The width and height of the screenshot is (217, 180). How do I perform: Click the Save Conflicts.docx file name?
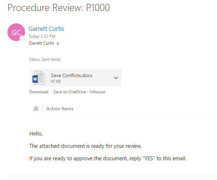[x=72, y=75]
